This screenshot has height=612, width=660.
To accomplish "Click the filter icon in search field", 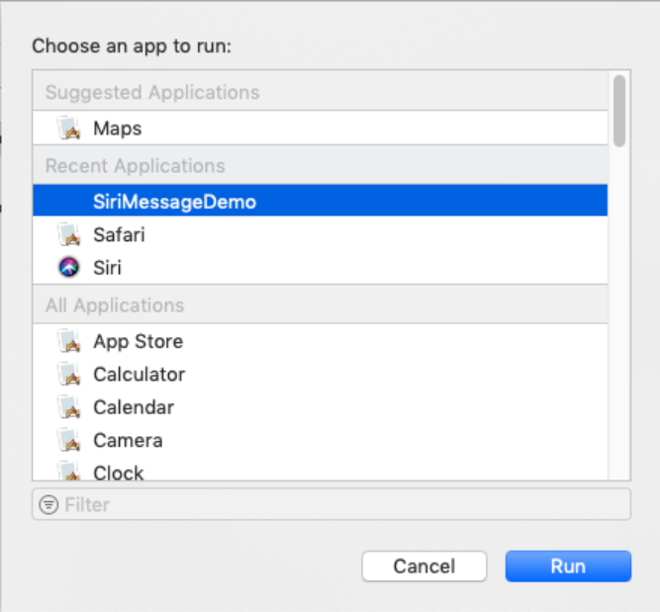I will [x=48, y=504].
